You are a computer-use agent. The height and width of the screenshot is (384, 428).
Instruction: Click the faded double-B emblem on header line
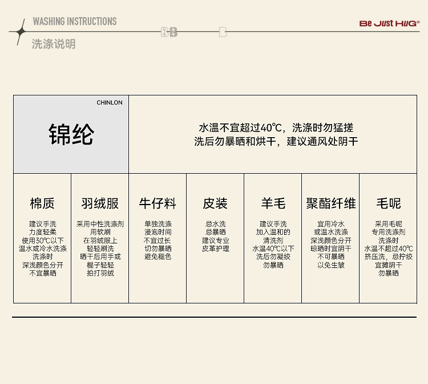pyautogui.click(x=169, y=32)
